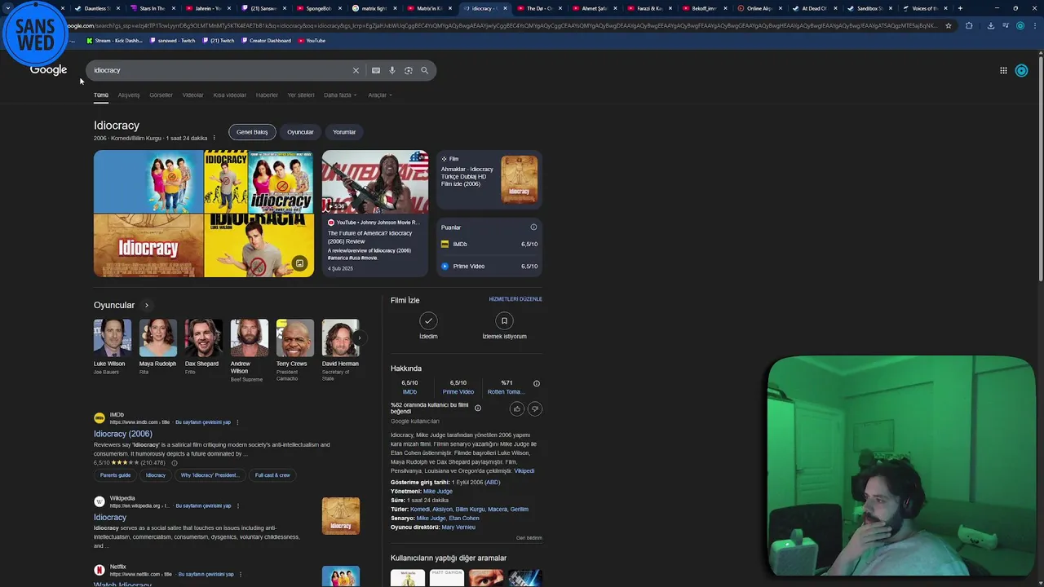Like the film with thumbs up icon
1044x587 pixels.
pyautogui.click(x=516, y=408)
